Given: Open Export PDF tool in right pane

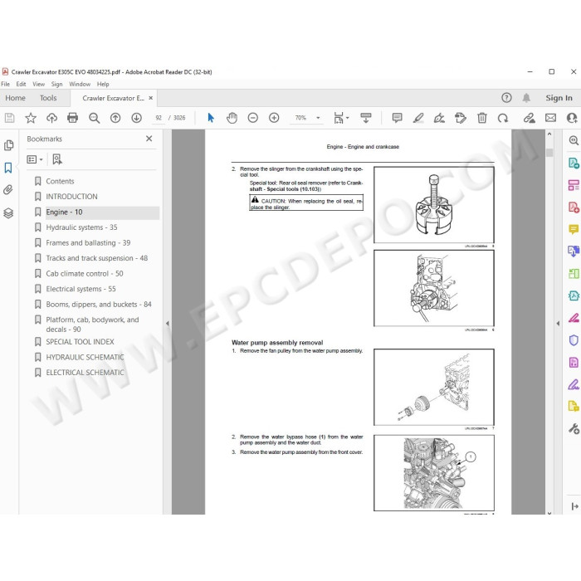Looking at the screenshot, I should 574,163.
